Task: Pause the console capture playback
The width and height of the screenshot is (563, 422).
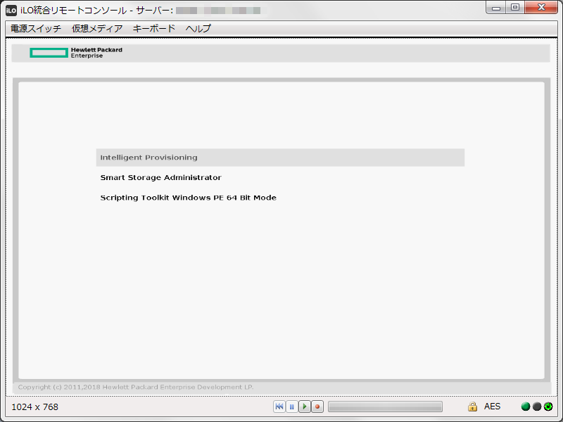Action: click(292, 407)
